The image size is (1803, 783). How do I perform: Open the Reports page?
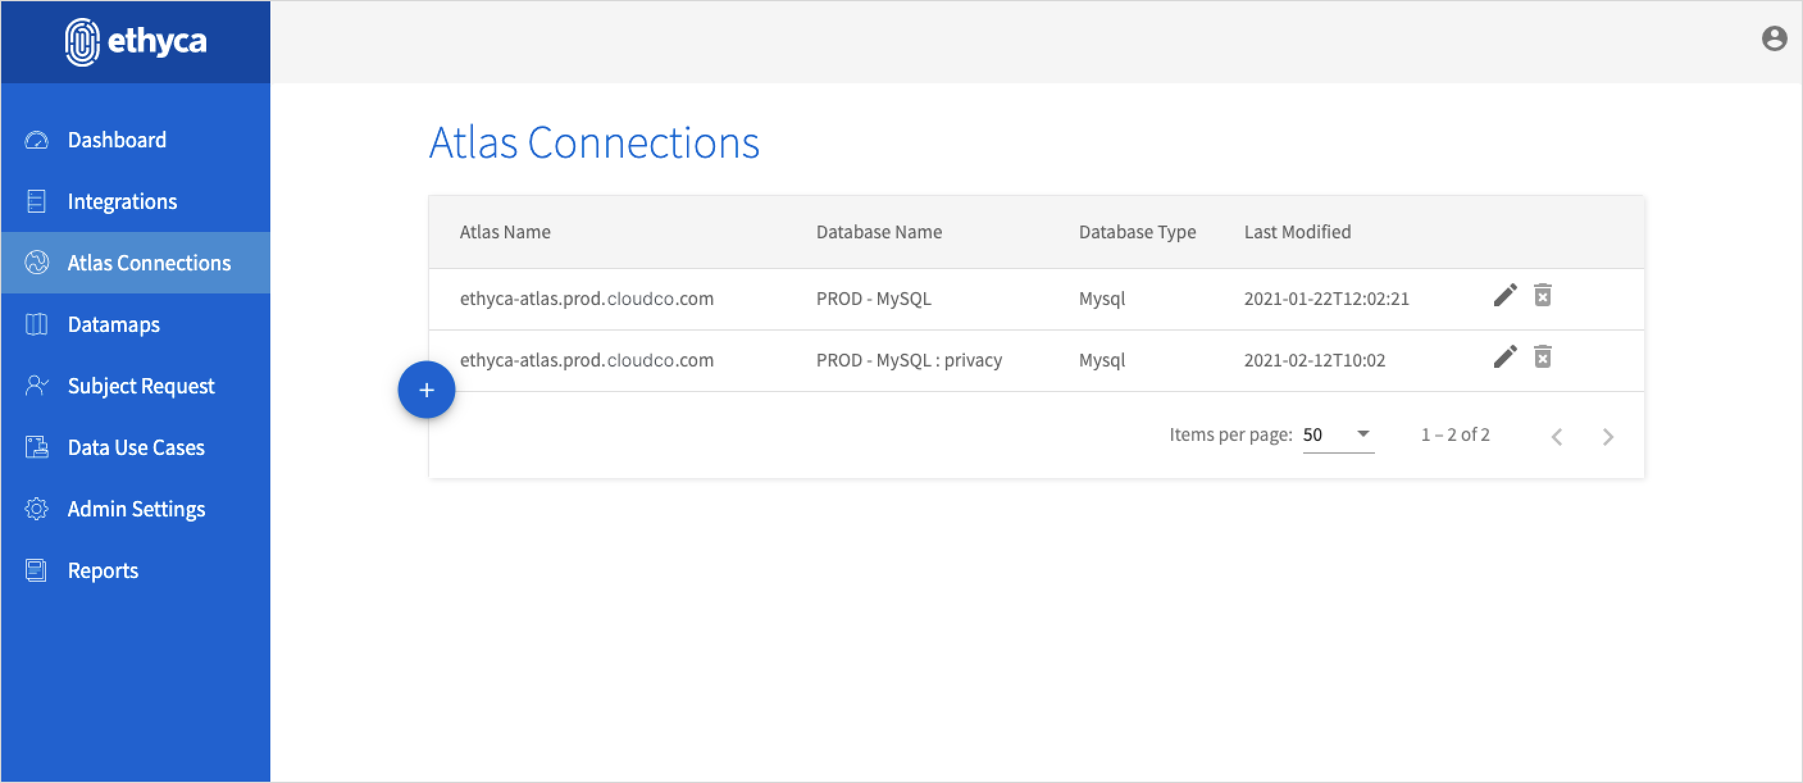tap(103, 571)
